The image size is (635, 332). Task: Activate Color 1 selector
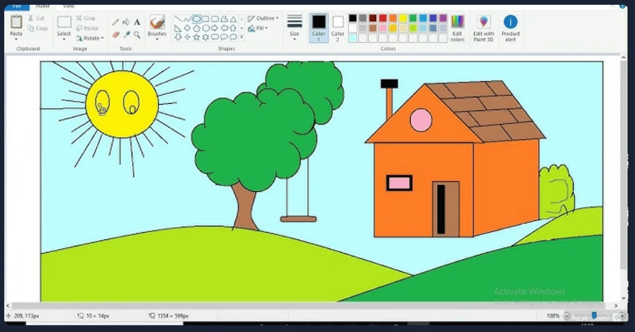click(x=319, y=28)
